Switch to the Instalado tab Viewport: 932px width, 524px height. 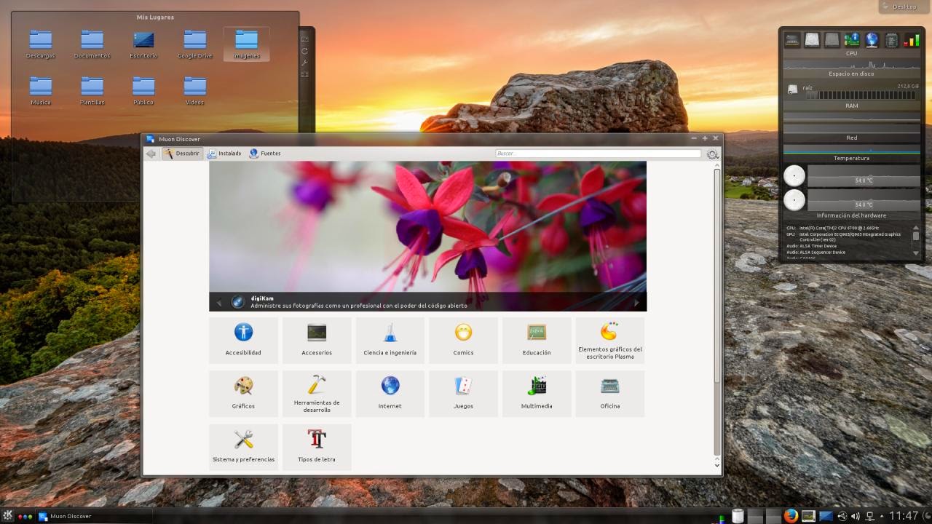[x=224, y=154]
